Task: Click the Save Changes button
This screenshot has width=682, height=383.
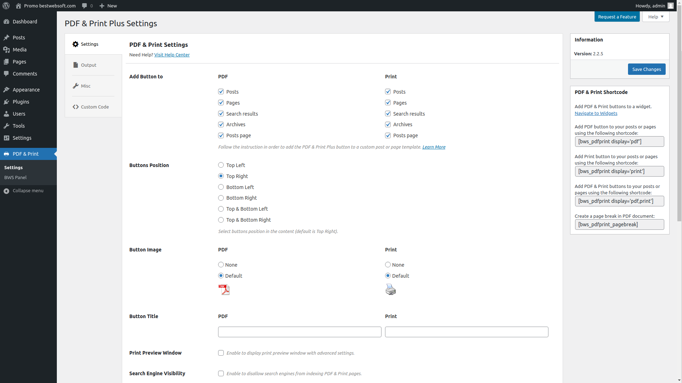Action: coord(646,69)
